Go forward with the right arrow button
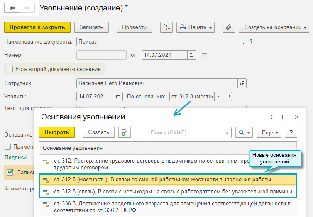 coord(27,8)
